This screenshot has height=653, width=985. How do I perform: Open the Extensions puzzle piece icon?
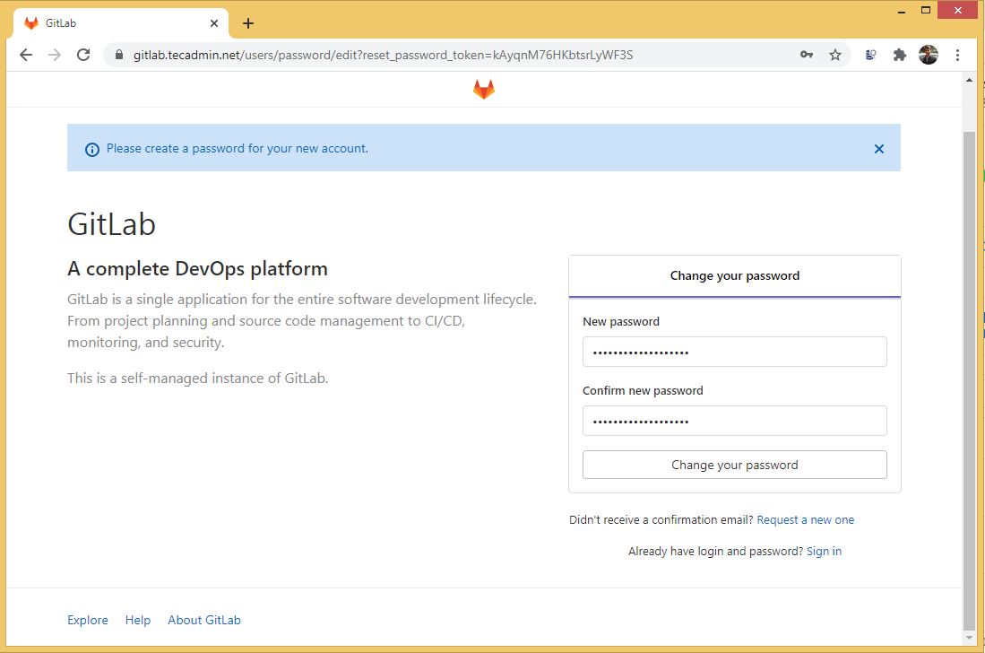point(899,55)
